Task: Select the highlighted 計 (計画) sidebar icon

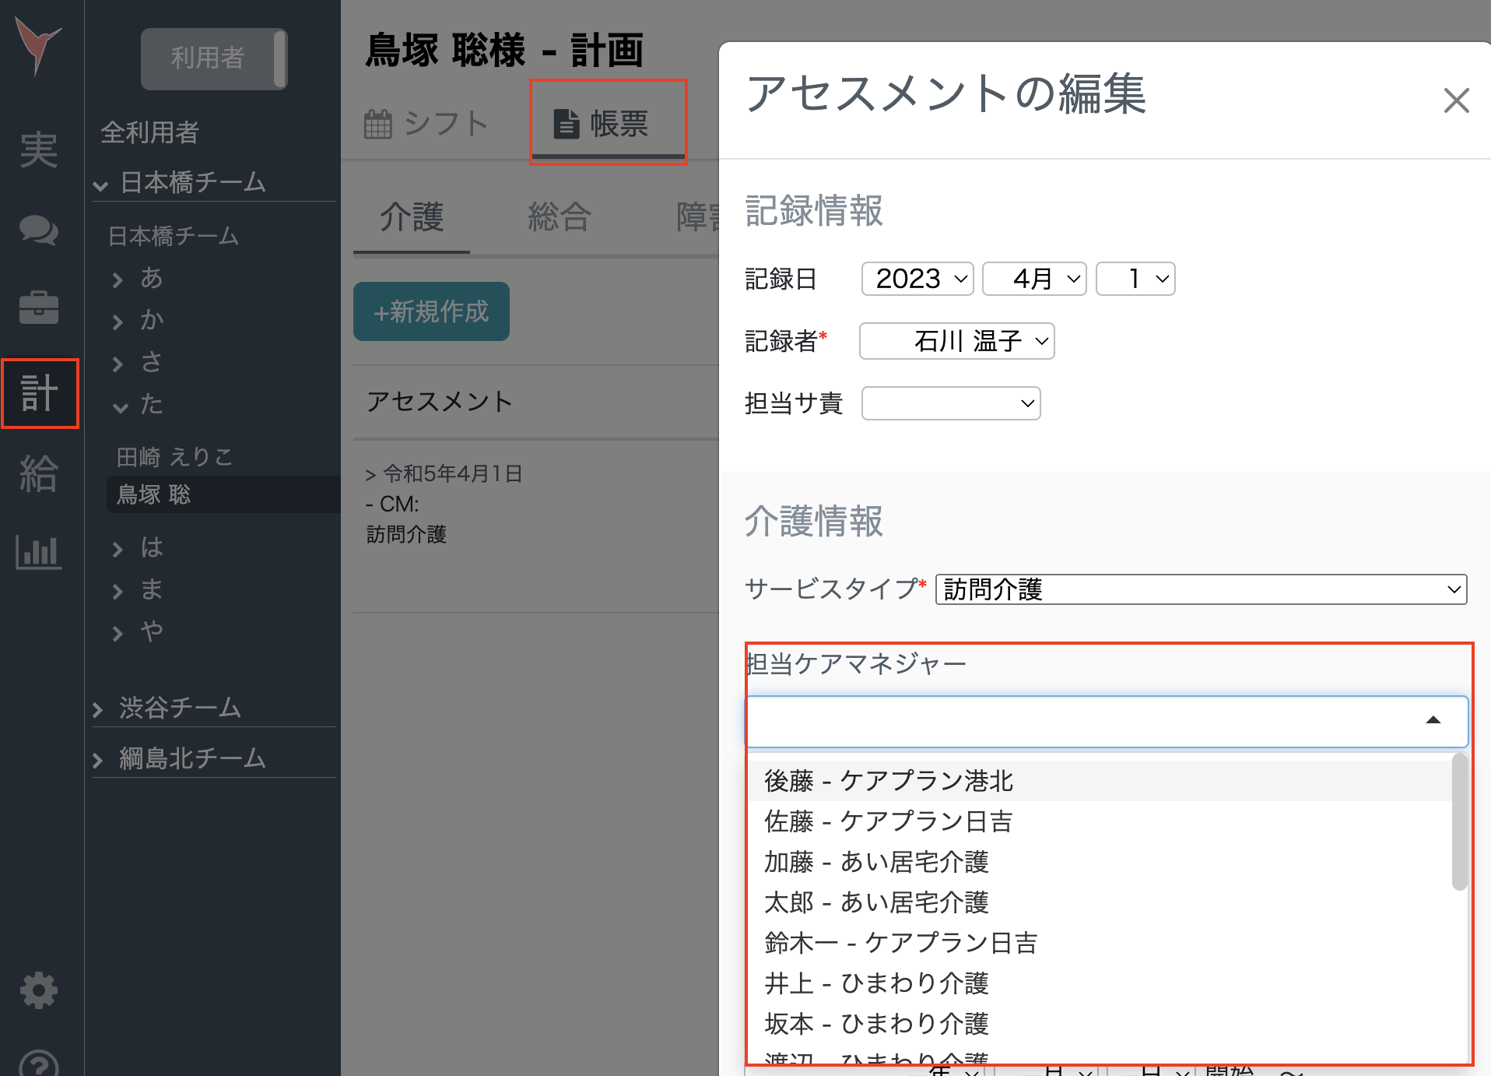Action: click(40, 393)
